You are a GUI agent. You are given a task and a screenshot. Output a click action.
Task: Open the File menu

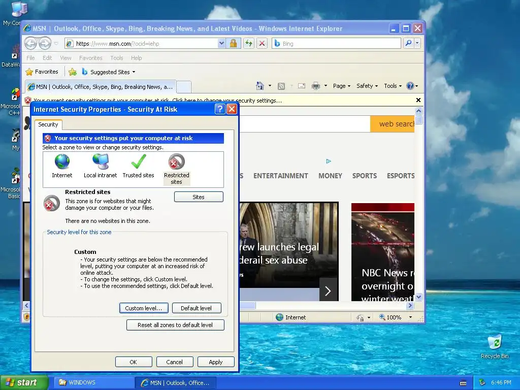[30, 58]
